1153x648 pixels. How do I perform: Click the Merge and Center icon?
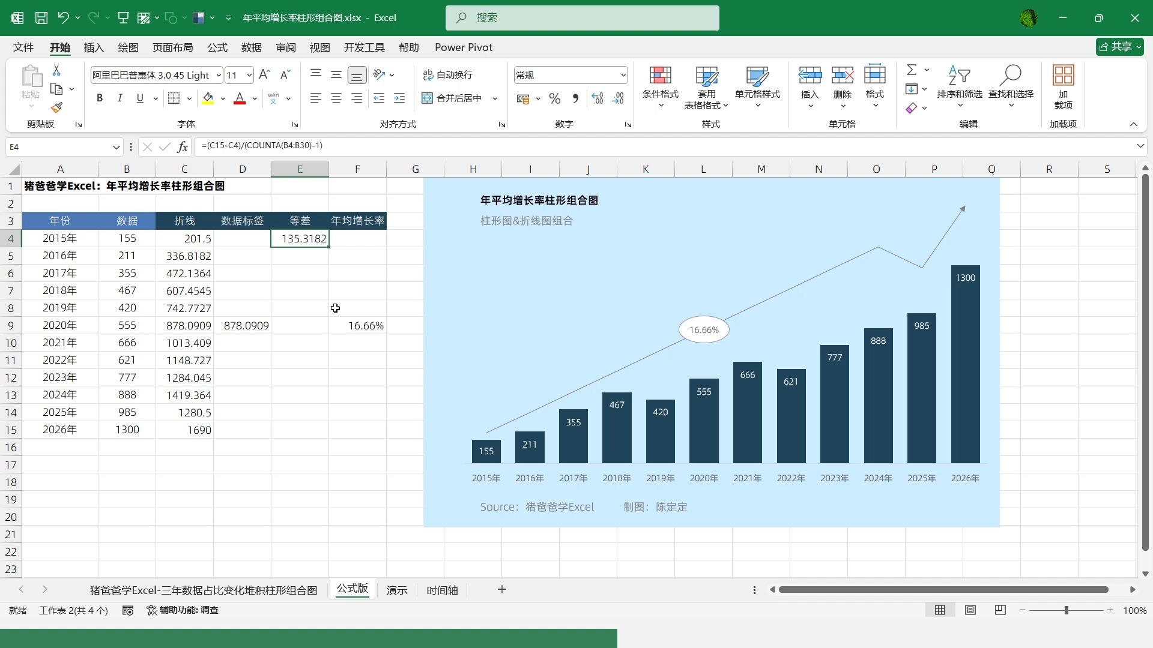427,98
